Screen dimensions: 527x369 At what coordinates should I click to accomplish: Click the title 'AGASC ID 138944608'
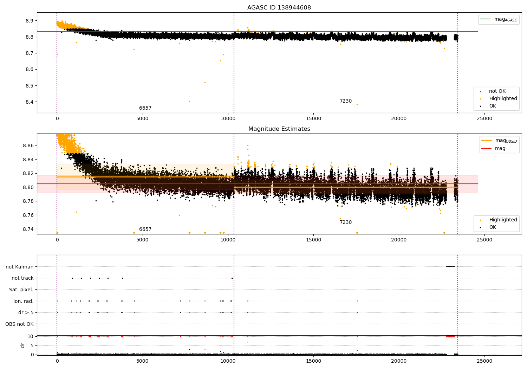click(x=279, y=8)
